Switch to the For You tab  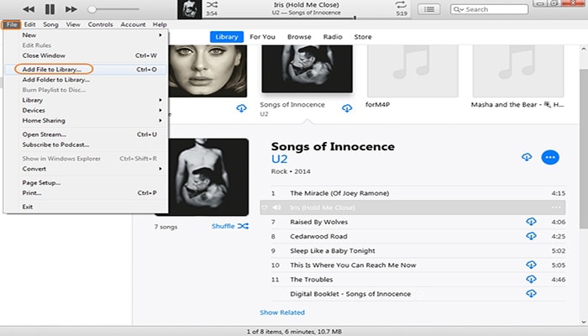[262, 37]
